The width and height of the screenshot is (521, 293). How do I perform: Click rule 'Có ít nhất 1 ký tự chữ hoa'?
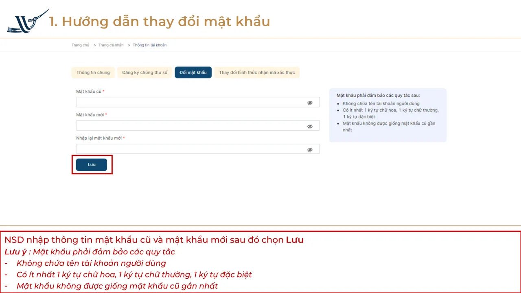370,110
